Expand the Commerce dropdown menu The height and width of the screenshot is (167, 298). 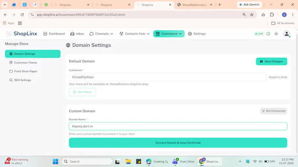click(x=169, y=34)
